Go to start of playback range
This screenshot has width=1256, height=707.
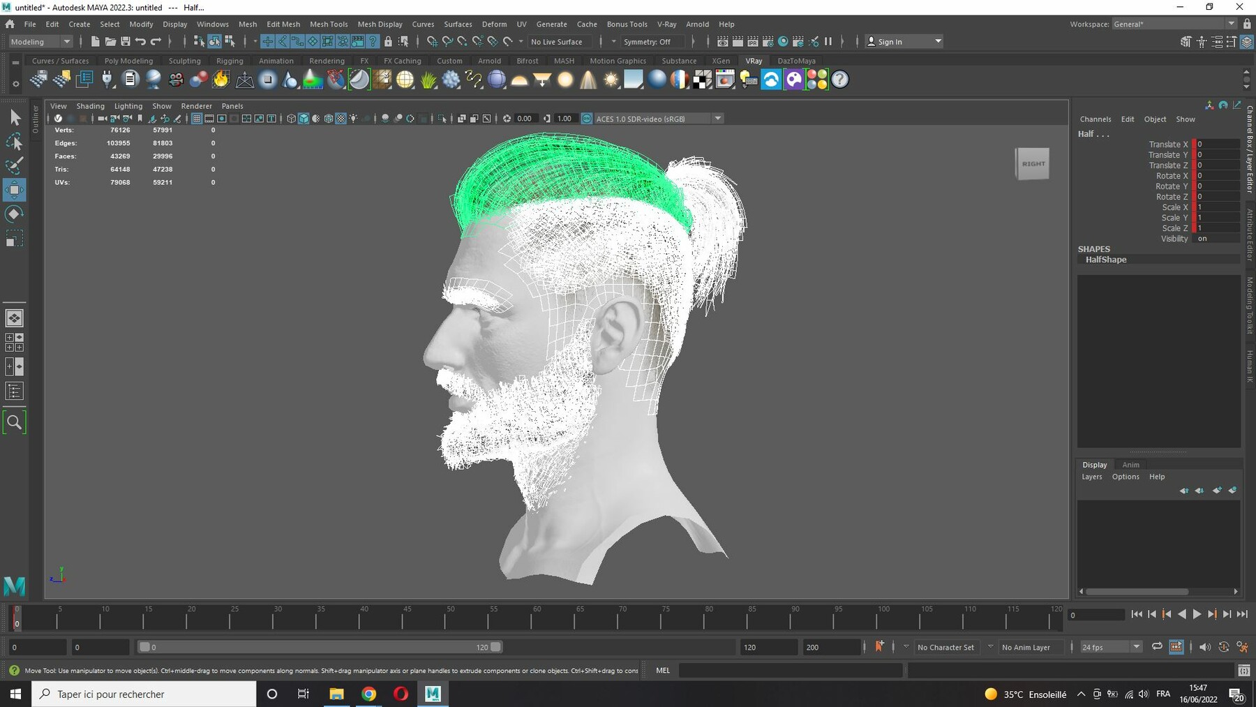[x=1136, y=614]
